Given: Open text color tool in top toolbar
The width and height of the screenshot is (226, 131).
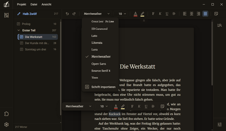Looking at the screenshot, I should pos(135,14).
